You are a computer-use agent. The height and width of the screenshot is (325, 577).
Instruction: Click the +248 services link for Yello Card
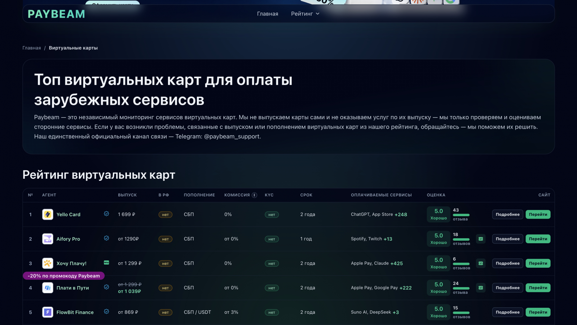pyautogui.click(x=401, y=214)
